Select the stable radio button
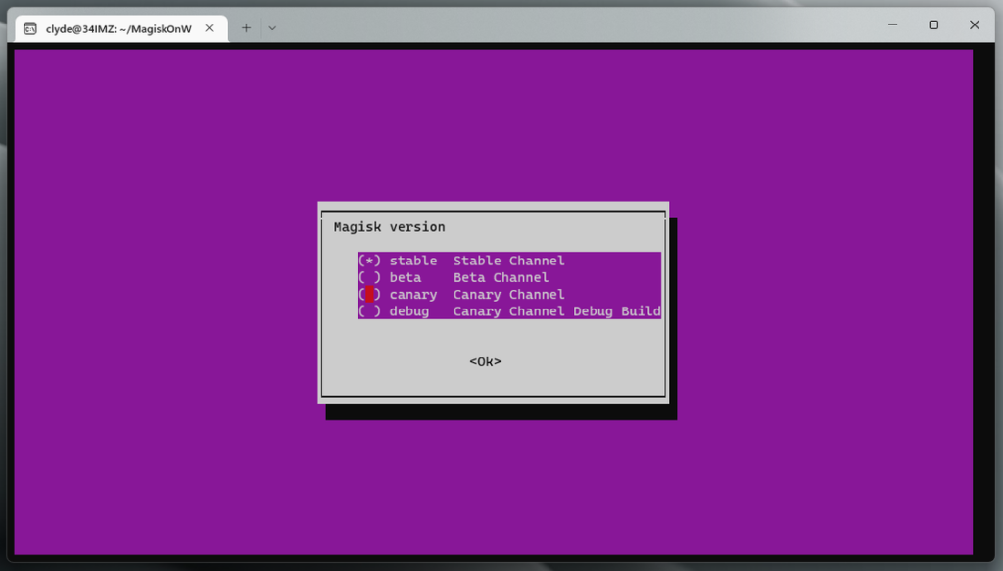This screenshot has height=571, width=1003. (369, 261)
